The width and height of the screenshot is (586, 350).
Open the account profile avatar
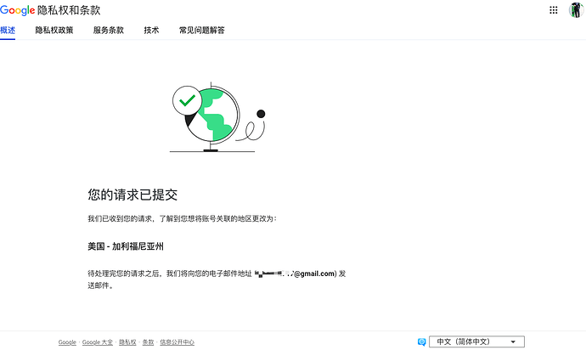[576, 10]
